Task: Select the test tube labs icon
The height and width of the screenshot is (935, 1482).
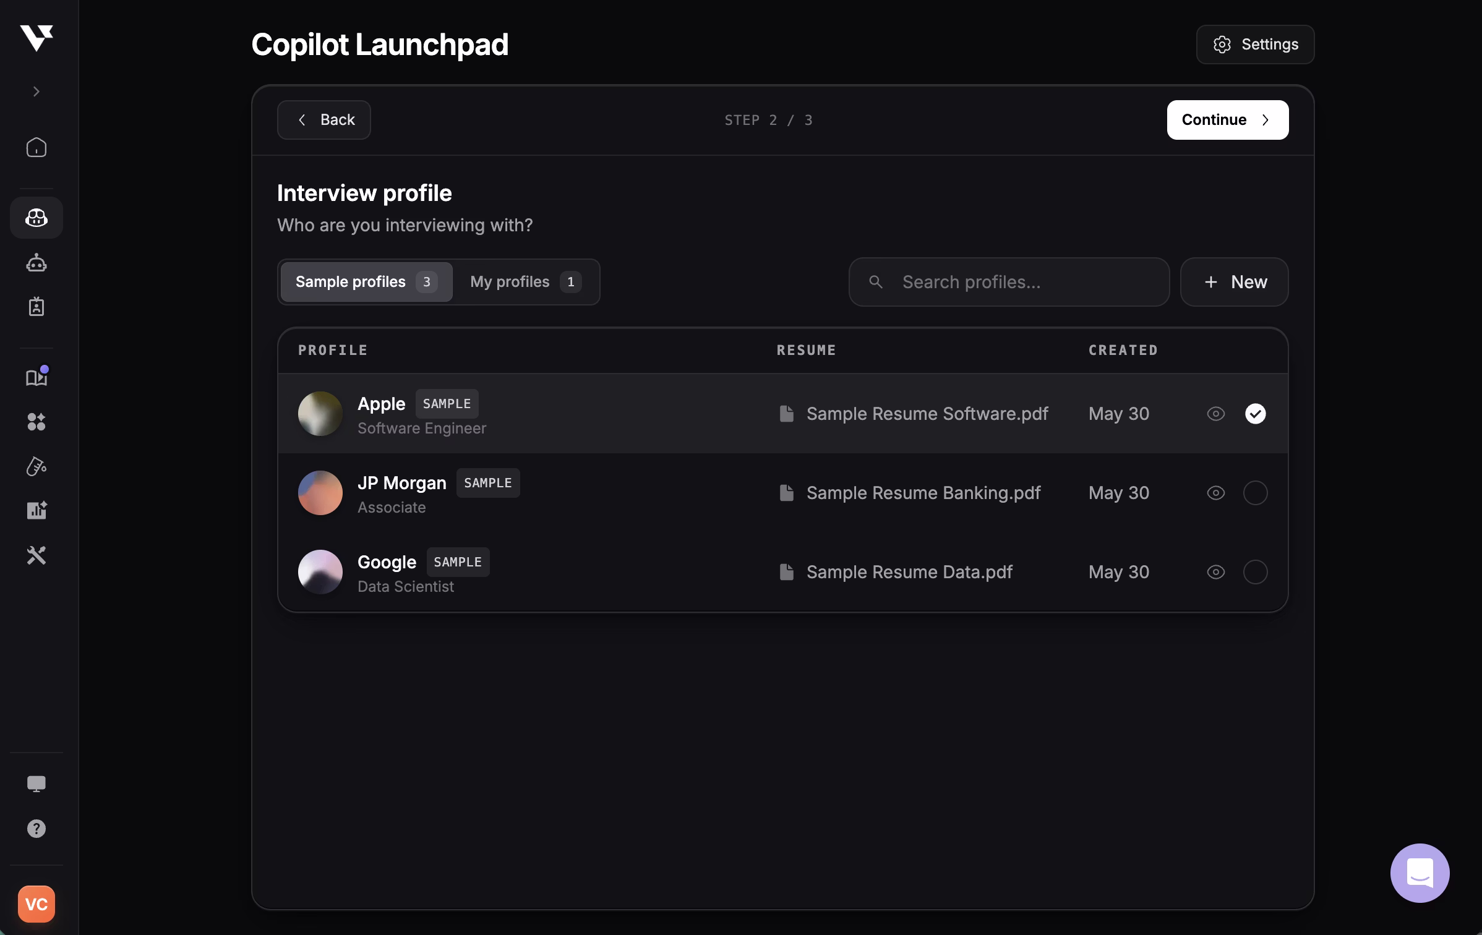Action: [36, 466]
